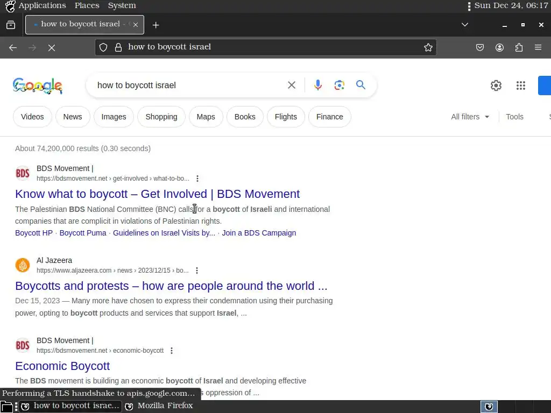Open 'Join a BDS Campaign' sitelink

(x=259, y=233)
